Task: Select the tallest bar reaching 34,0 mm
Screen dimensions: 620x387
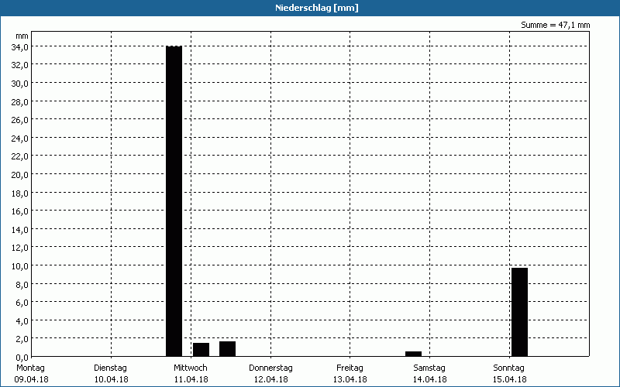Action: [174, 201]
